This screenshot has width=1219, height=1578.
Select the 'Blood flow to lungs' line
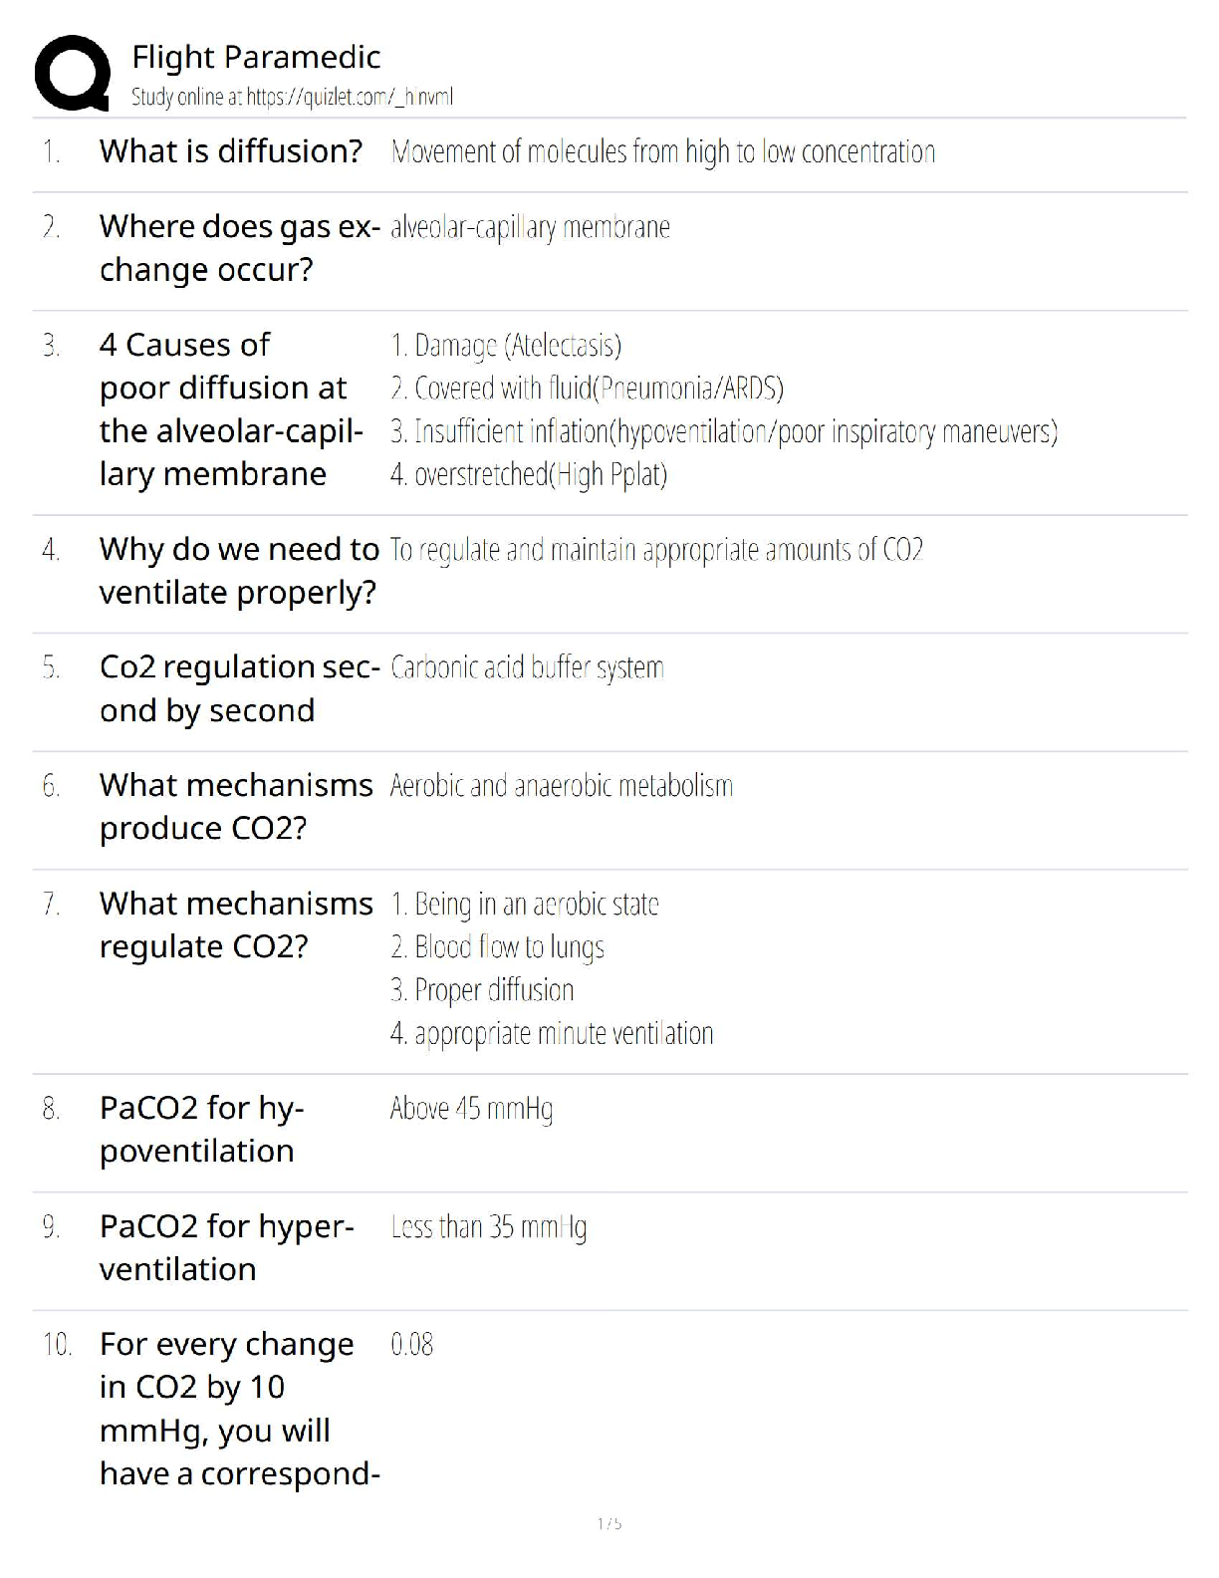point(497,946)
